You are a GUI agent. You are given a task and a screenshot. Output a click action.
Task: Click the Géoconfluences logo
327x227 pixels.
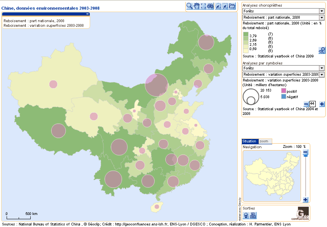[303, 214]
